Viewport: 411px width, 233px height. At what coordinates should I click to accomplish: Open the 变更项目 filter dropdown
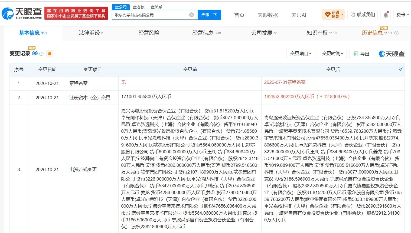(x=301, y=54)
